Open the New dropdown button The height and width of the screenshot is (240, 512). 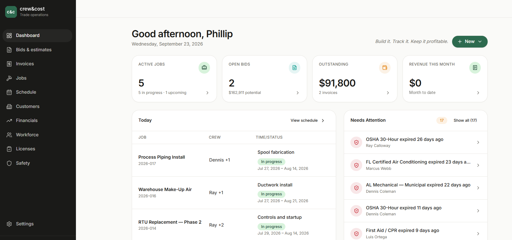point(470,42)
